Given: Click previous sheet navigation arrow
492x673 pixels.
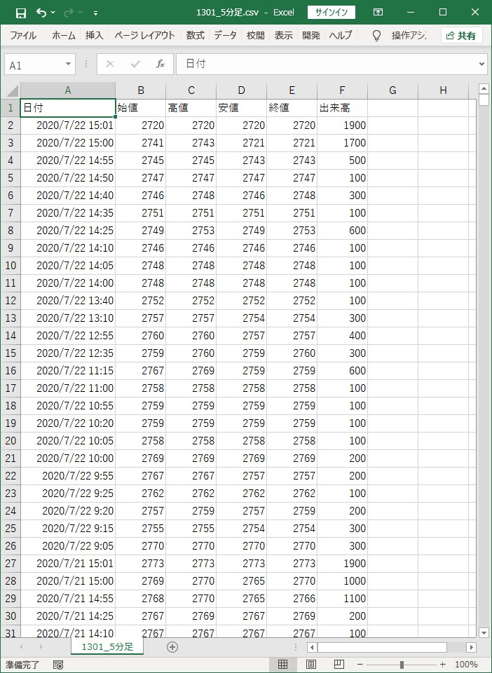Looking at the screenshot, I should pyautogui.click(x=21, y=647).
